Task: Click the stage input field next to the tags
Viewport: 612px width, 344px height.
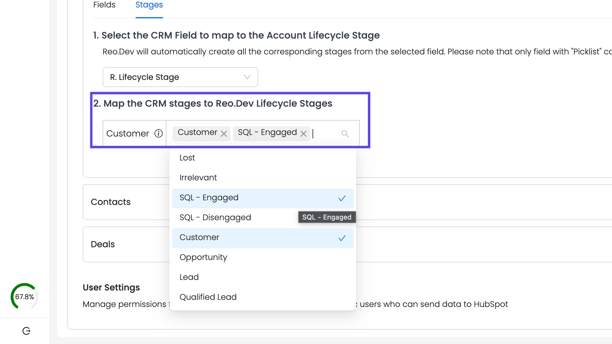Action: 325,133
